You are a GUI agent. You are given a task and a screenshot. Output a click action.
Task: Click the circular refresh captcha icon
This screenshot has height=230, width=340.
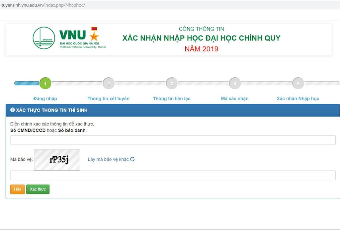click(132, 159)
